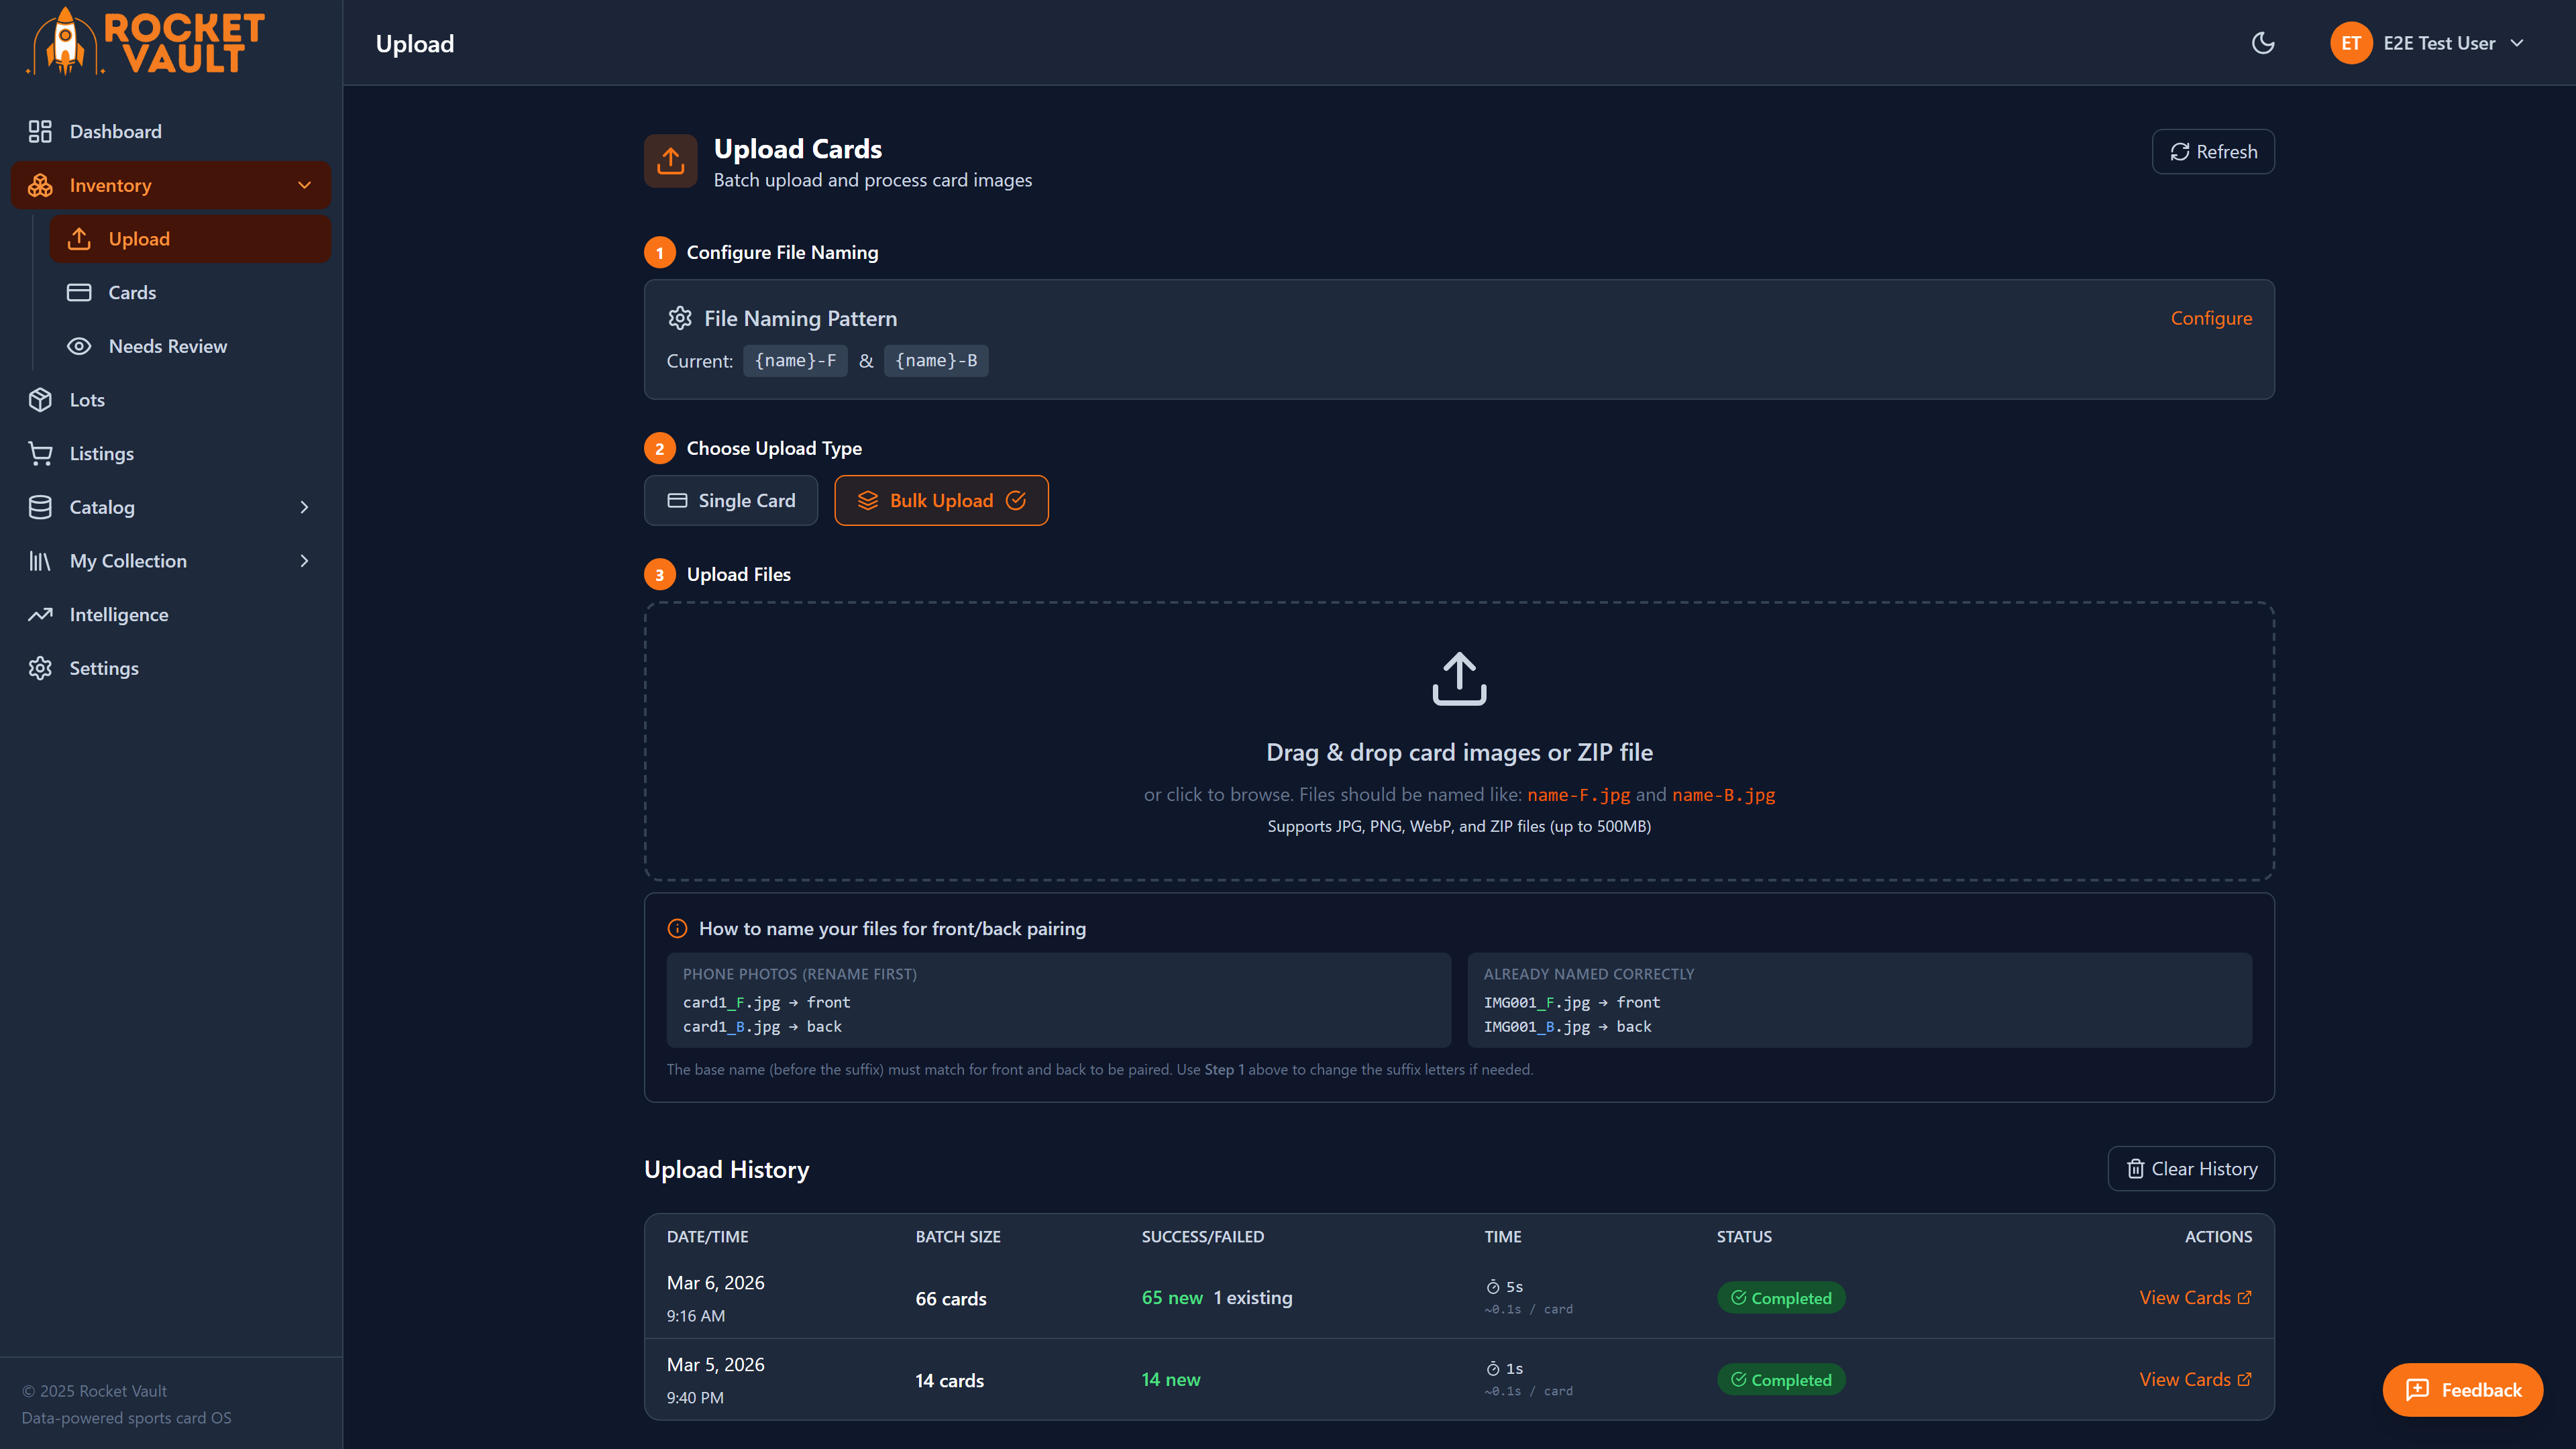Image resolution: width=2576 pixels, height=1449 pixels.
Task: Expand the My Collection section
Action: coord(304,561)
